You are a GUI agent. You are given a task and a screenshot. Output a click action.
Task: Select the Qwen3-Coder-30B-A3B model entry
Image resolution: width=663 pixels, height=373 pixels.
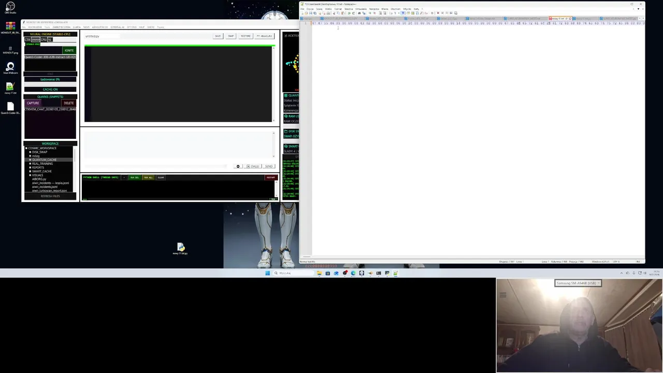(50, 57)
